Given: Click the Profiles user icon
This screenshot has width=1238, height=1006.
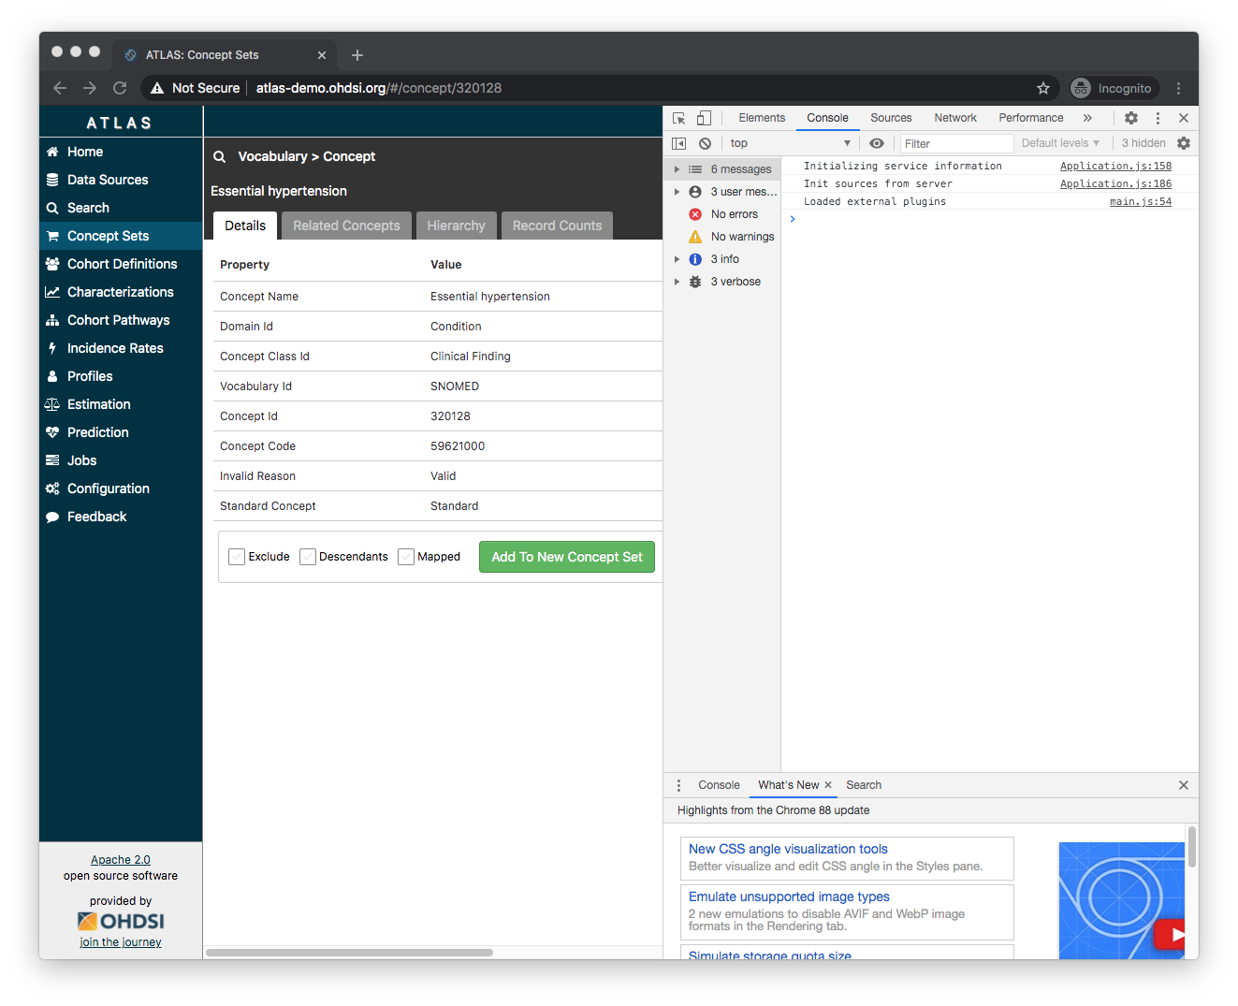Looking at the screenshot, I should (x=52, y=376).
